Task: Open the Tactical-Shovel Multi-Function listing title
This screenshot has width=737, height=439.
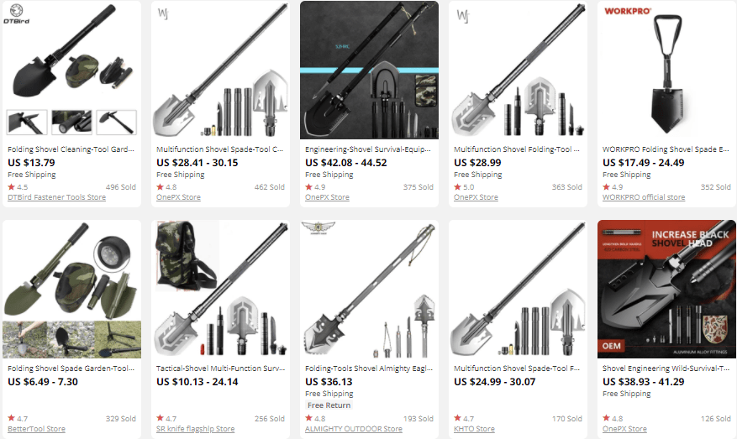Action: (x=220, y=368)
